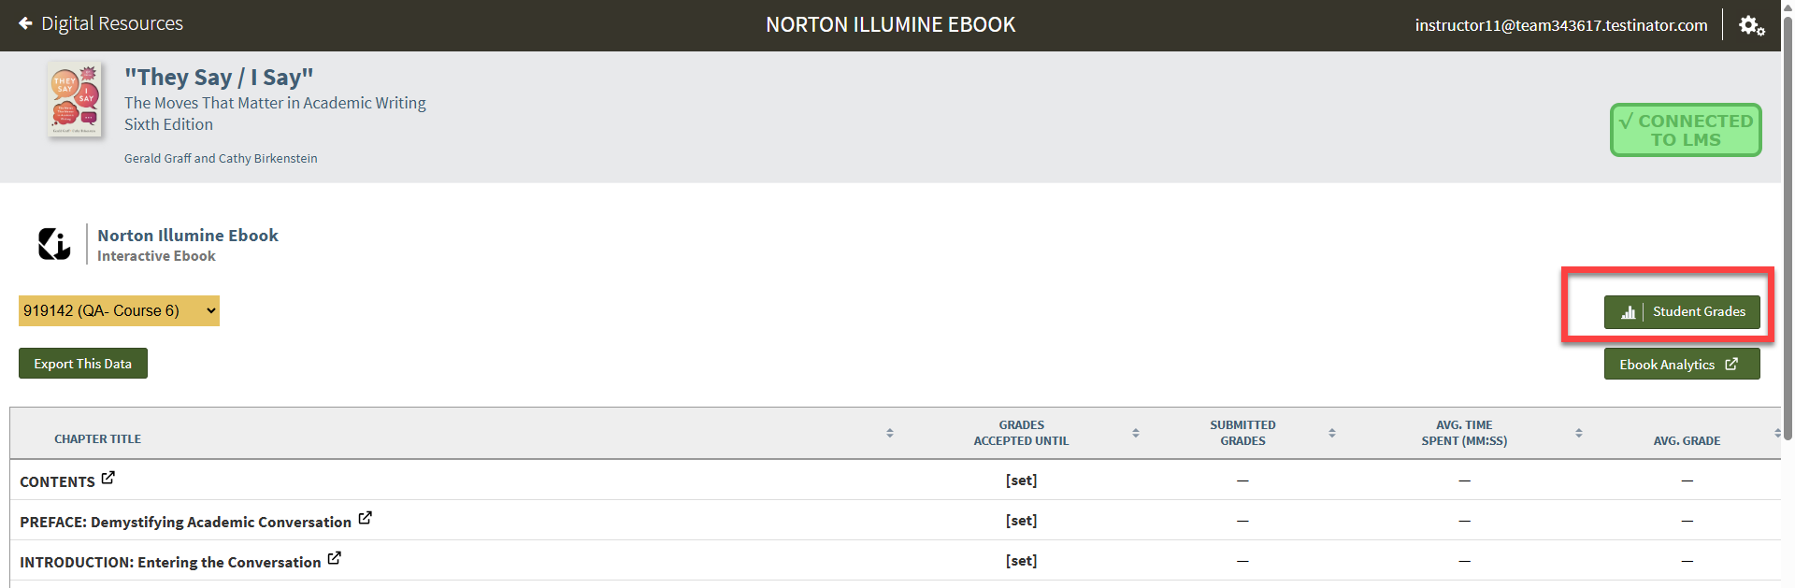Open external link icon next to PREFACE
1795x588 pixels.
[366, 518]
